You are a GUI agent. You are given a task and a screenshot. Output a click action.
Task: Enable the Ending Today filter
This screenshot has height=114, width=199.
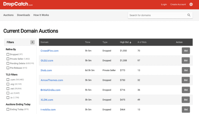[x=8, y=109]
